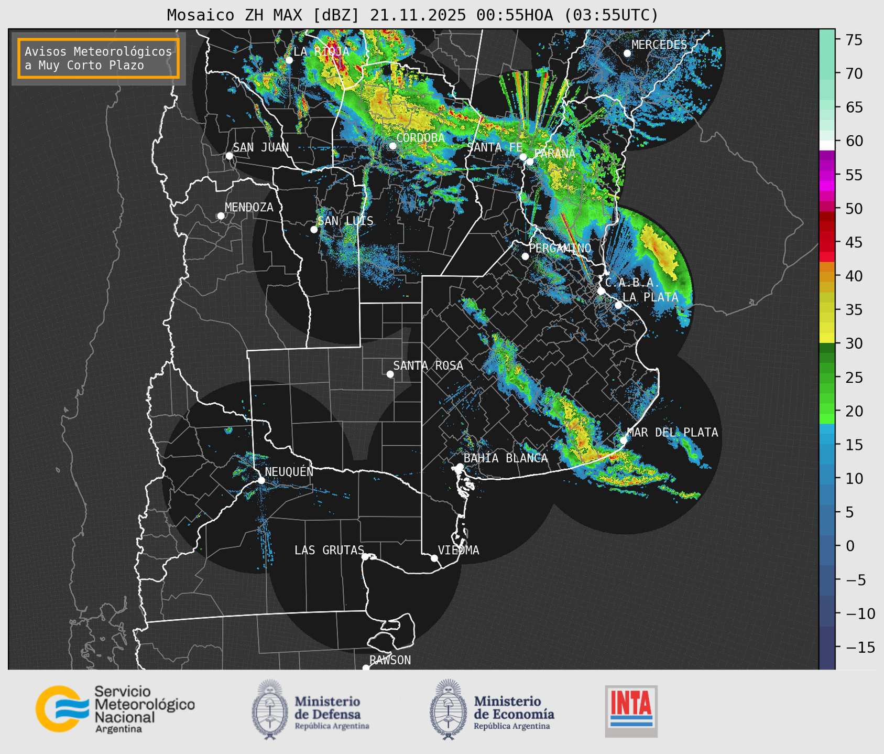Screen dimensions: 884x754
Task: Click the 55 dBZ magenta colorbar band
Action: click(827, 175)
